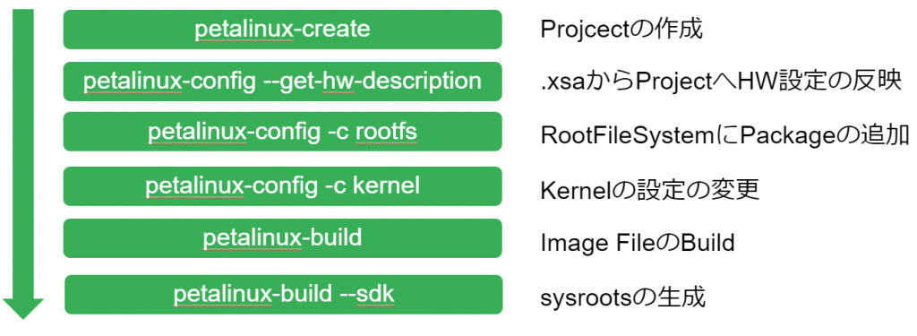Click the petalinux-build green box

tap(282, 238)
